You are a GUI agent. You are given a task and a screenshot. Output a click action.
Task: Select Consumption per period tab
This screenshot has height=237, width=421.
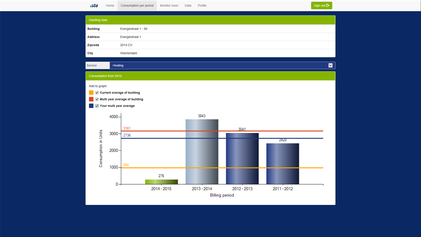click(137, 6)
